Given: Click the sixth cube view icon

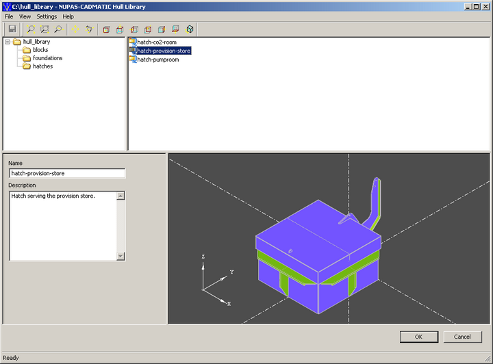Looking at the screenshot, I should pos(175,29).
